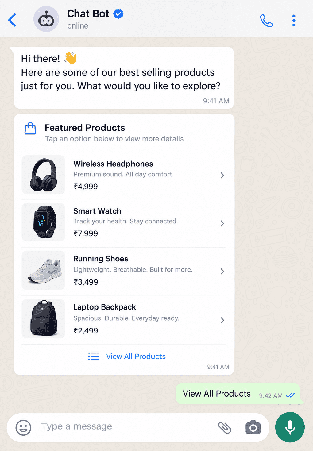Open the three-dot more options menu
Viewport: 313px width, 451px height.
(x=294, y=21)
